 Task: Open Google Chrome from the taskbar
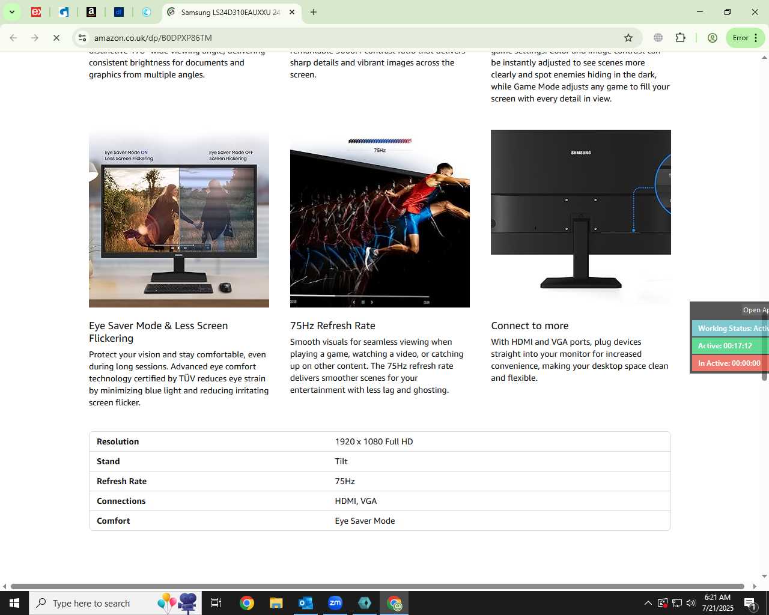pyautogui.click(x=246, y=603)
